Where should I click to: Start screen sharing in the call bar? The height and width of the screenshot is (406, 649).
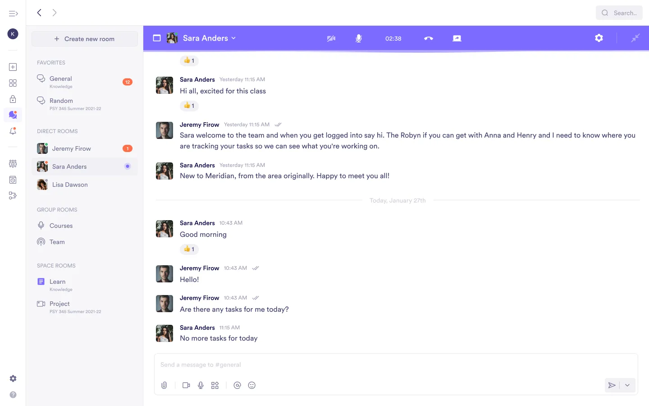pyautogui.click(x=457, y=38)
